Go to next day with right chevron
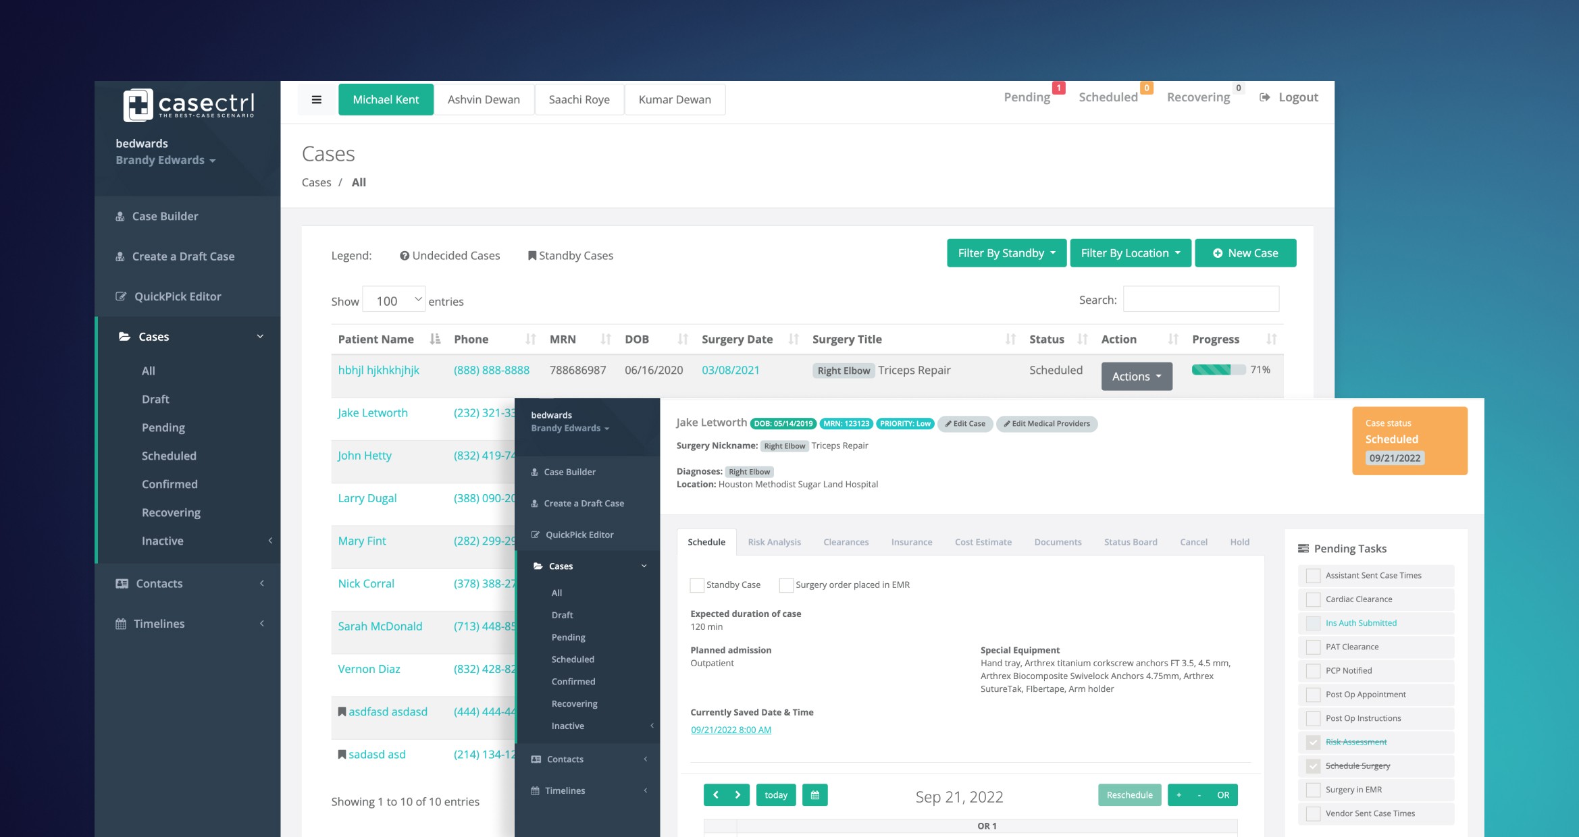1579x837 pixels. point(738,795)
